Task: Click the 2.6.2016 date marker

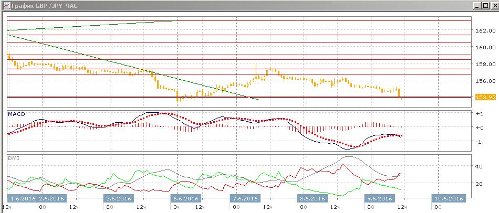Action: [x=51, y=198]
